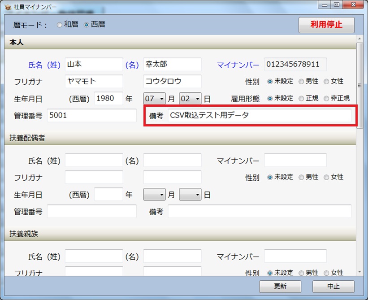This screenshot has width=368, height=300.
Task: Click the vertical scrollbar thumb
Action: (359, 85)
